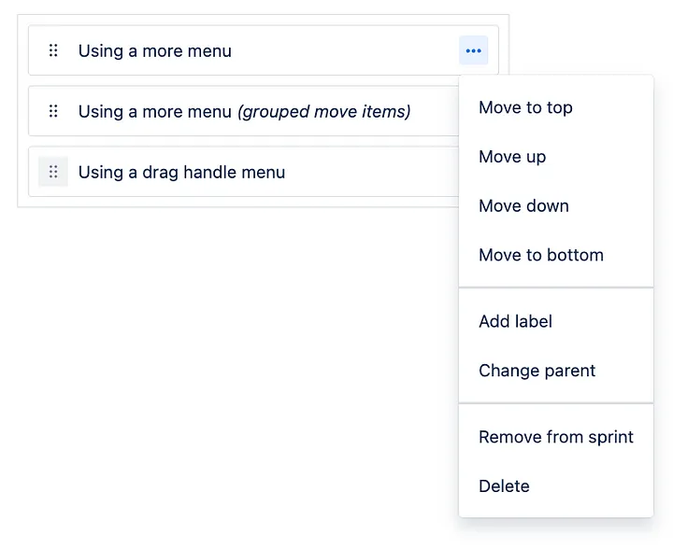Click the 'Using a more menu' title in first row
The image size is (673, 548).
(154, 50)
